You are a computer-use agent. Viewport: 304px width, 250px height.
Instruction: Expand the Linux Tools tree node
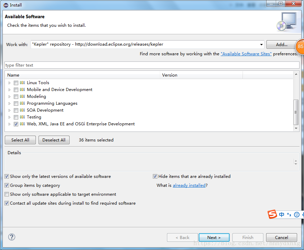tap(9, 83)
